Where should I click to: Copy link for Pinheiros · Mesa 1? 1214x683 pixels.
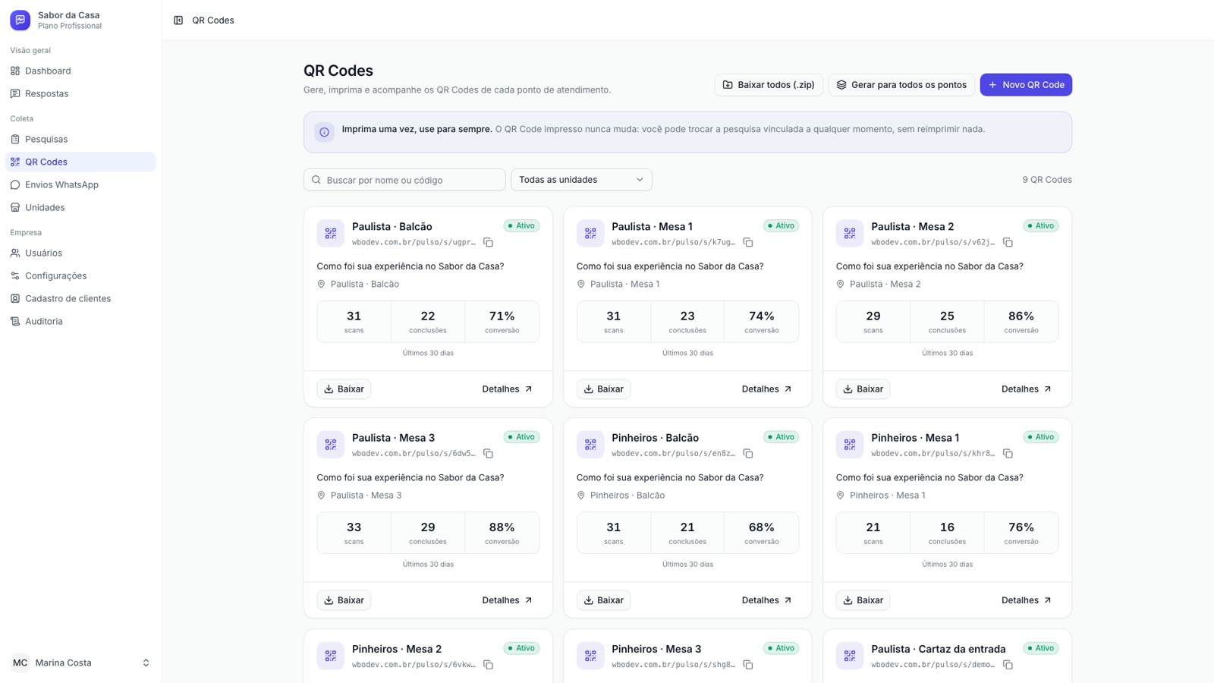1008,454
